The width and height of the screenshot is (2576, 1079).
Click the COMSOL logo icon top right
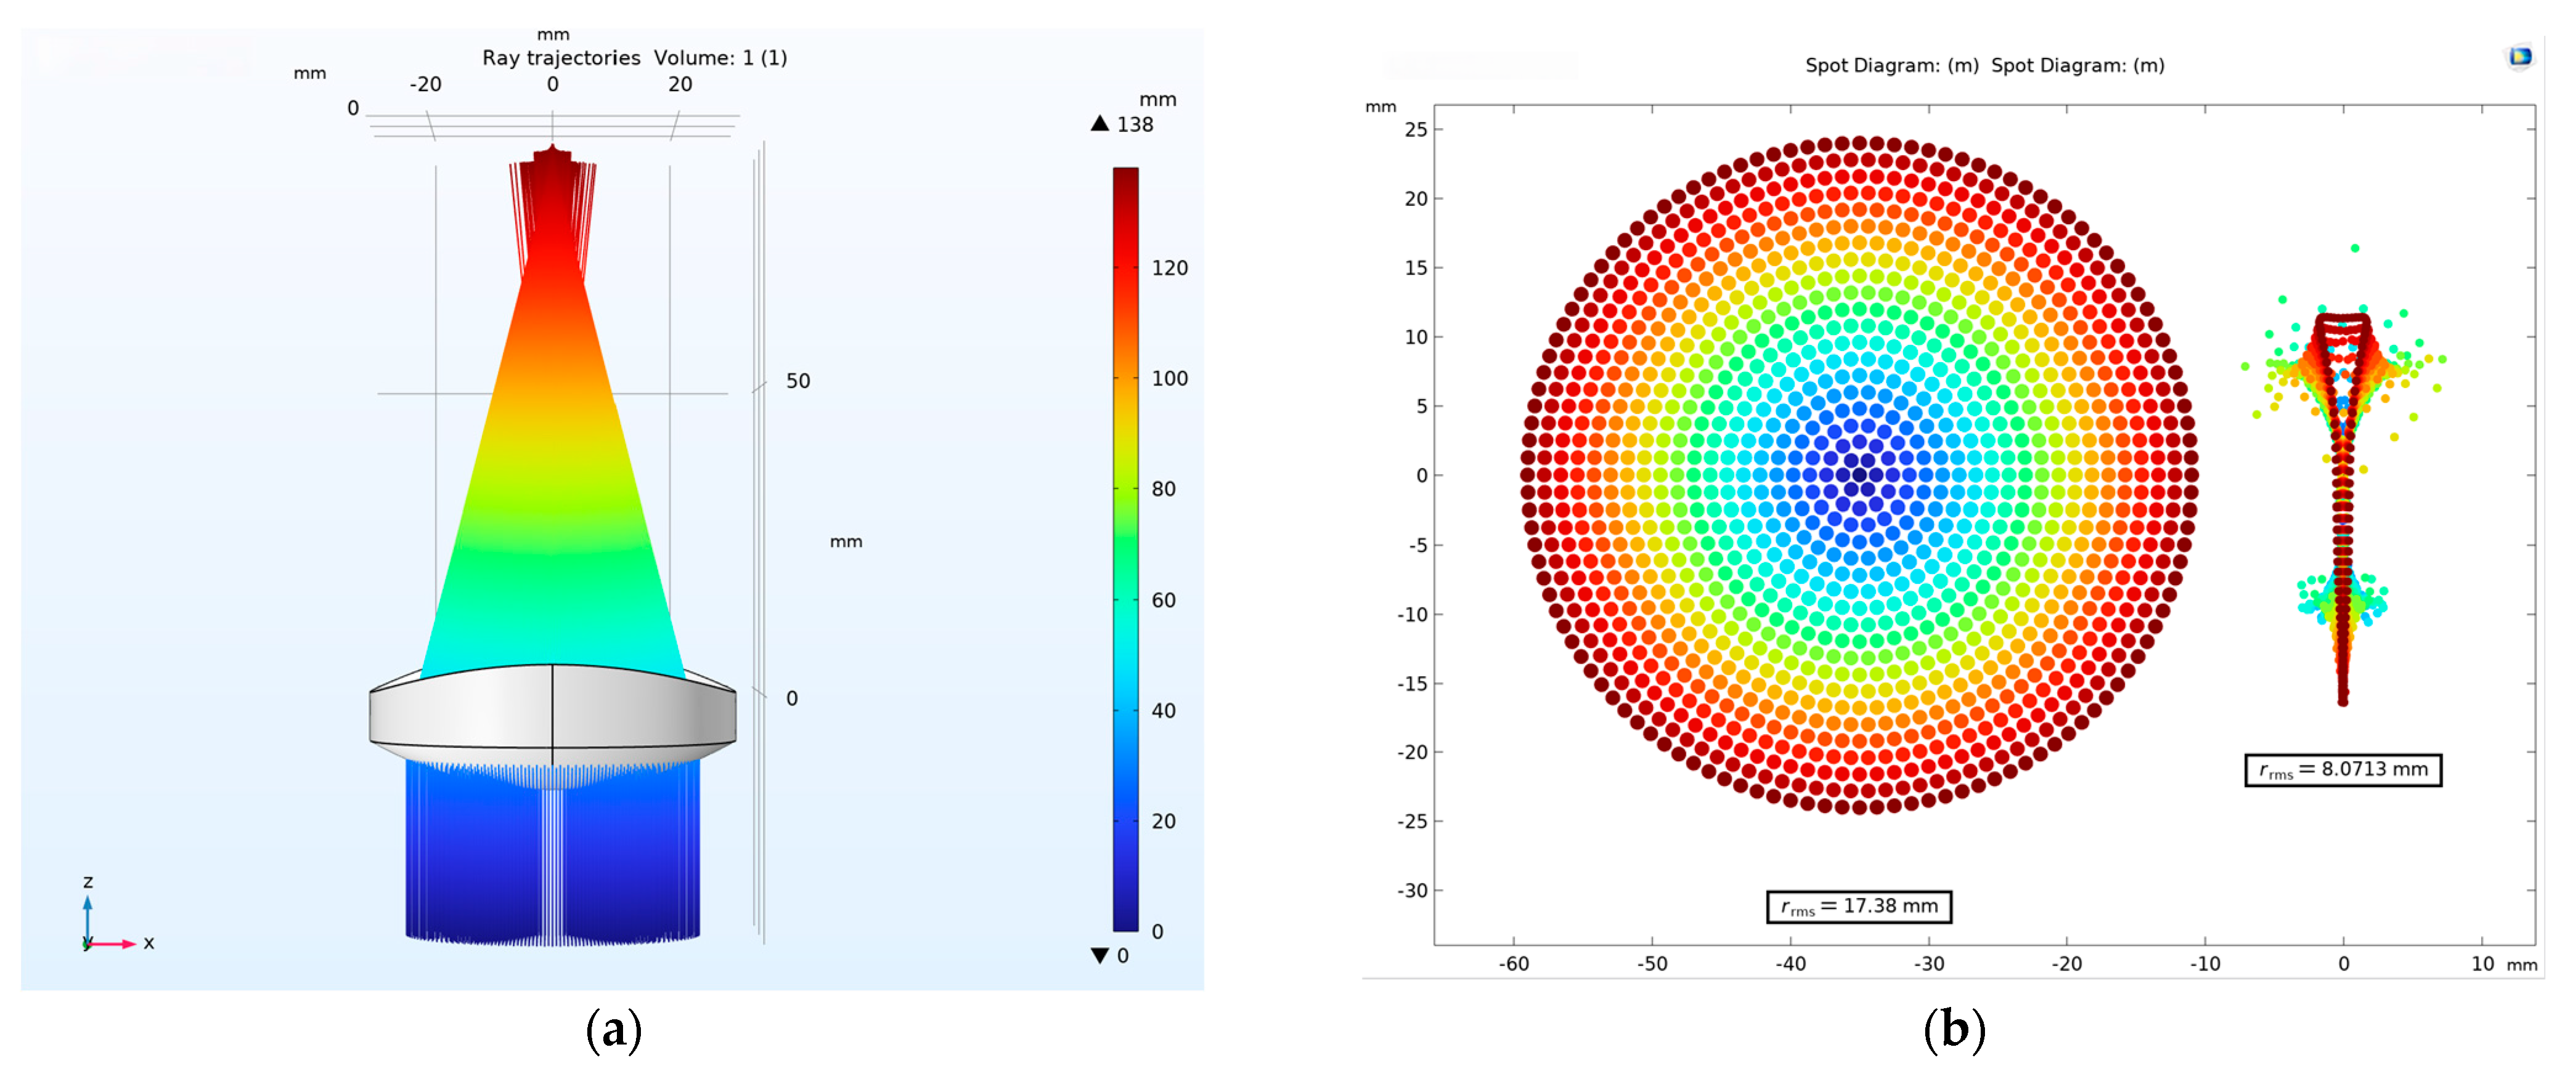[x=2519, y=57]
